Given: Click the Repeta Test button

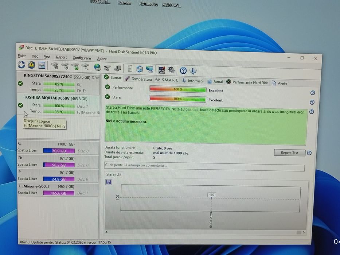Looking at the screenshot, I should point(289,153).
